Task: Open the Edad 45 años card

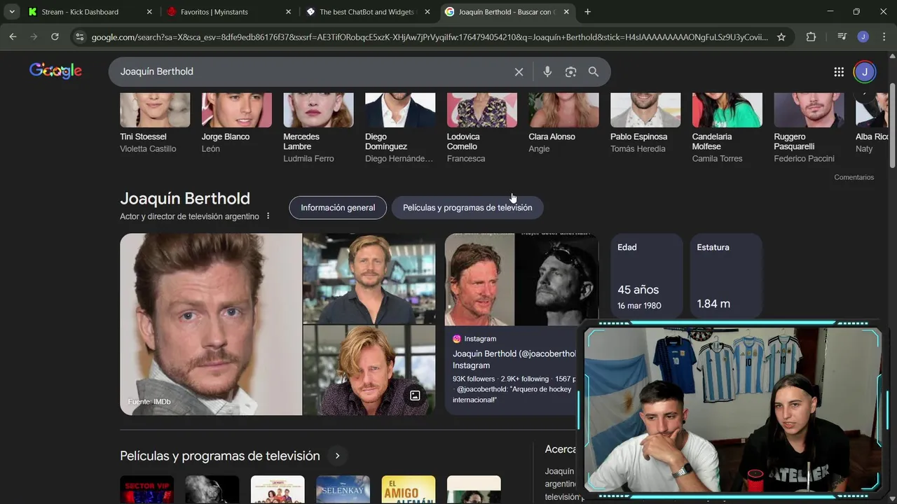Action: 646,277
